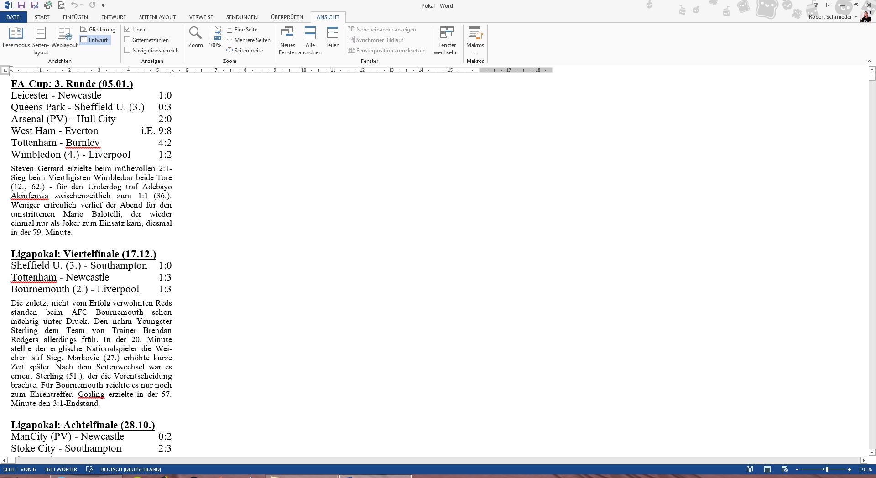Switch to the SENDUNGEN tab

[x=242, y=17]
